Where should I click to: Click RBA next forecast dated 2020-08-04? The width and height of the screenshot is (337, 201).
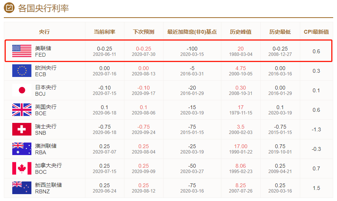(144, 149)
